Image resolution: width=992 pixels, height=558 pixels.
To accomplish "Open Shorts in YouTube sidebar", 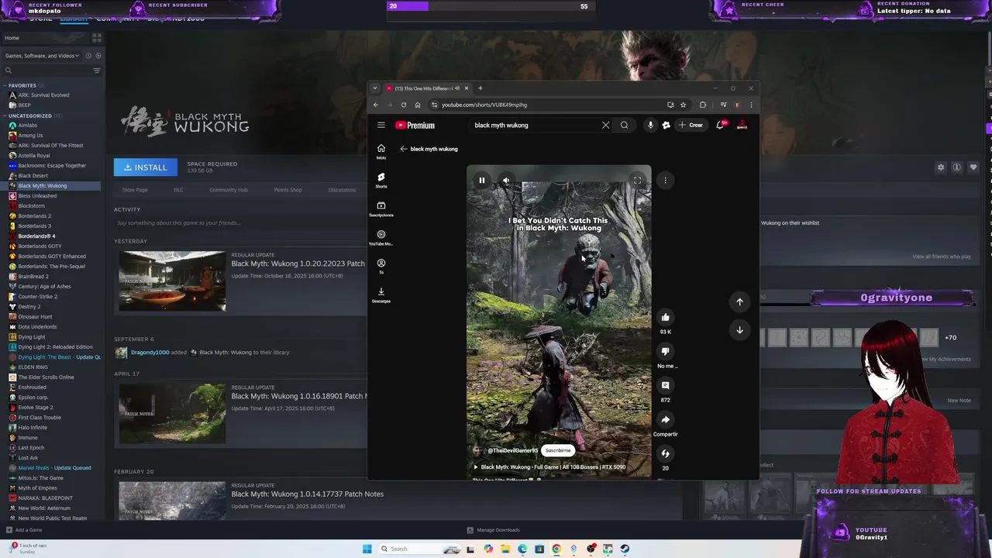I will [x=381, y=180].
